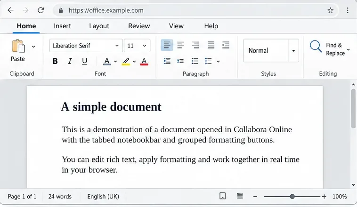Select Justified paragraph alignment
Viewport: 357px width, 207px height.
(x=211, y=45)
